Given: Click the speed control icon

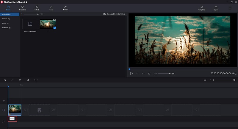Looking at the screenshot, I should 36,80.
